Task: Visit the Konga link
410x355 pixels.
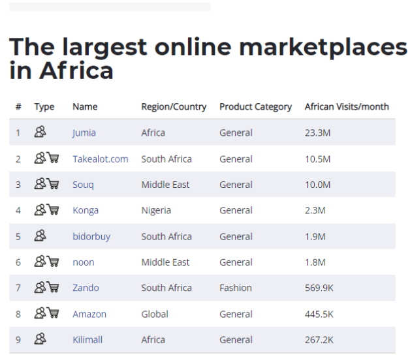Action: (86, 210)
